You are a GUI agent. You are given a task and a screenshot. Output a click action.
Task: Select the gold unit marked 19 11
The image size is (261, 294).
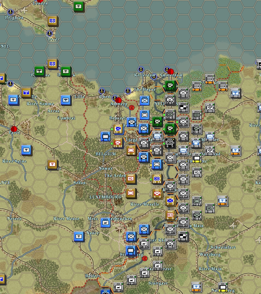pyautogui.click(x=157, y=179)
